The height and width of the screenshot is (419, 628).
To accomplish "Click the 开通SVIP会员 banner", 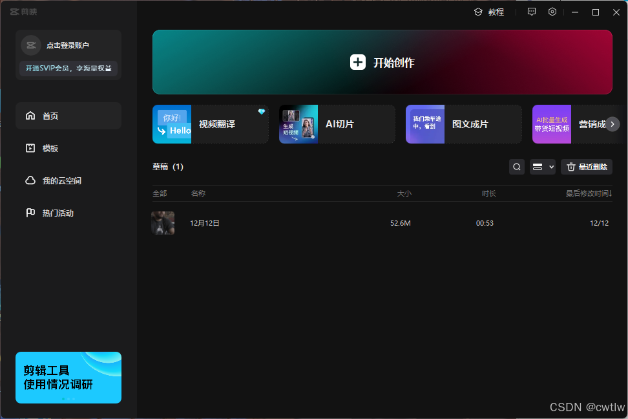I will pyautogui.click(x=68, y=68).
